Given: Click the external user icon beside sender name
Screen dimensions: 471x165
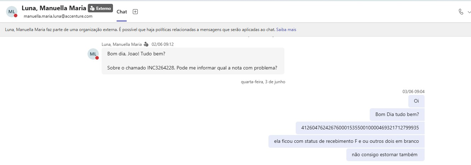Looking at the screenshot, I should pyautogui.click(x=146, y=44).
